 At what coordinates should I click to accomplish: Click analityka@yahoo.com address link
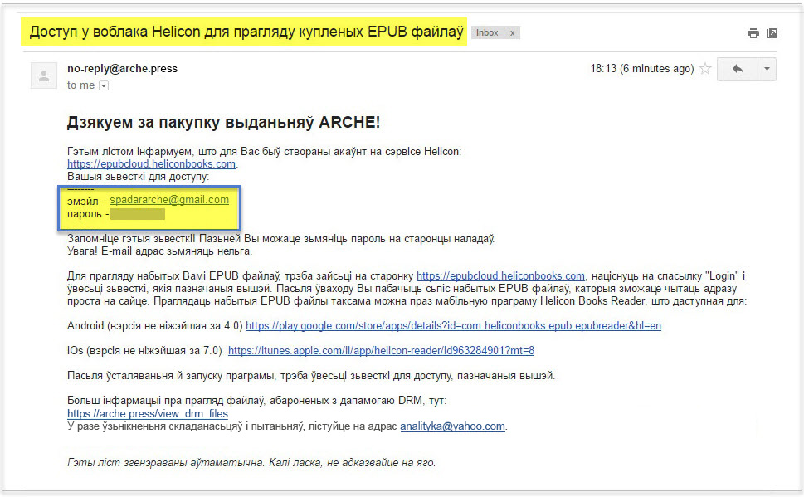click(x=452, y=426)
